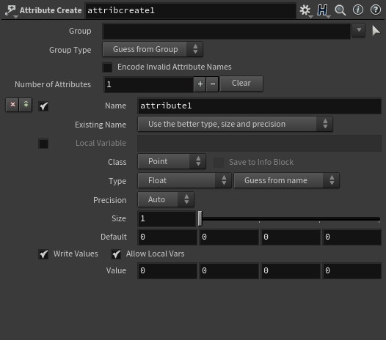Click the magnifier search parameters icon
Image resolution: width=386 pixels, height=340 pixels.
tap(341, 10)
